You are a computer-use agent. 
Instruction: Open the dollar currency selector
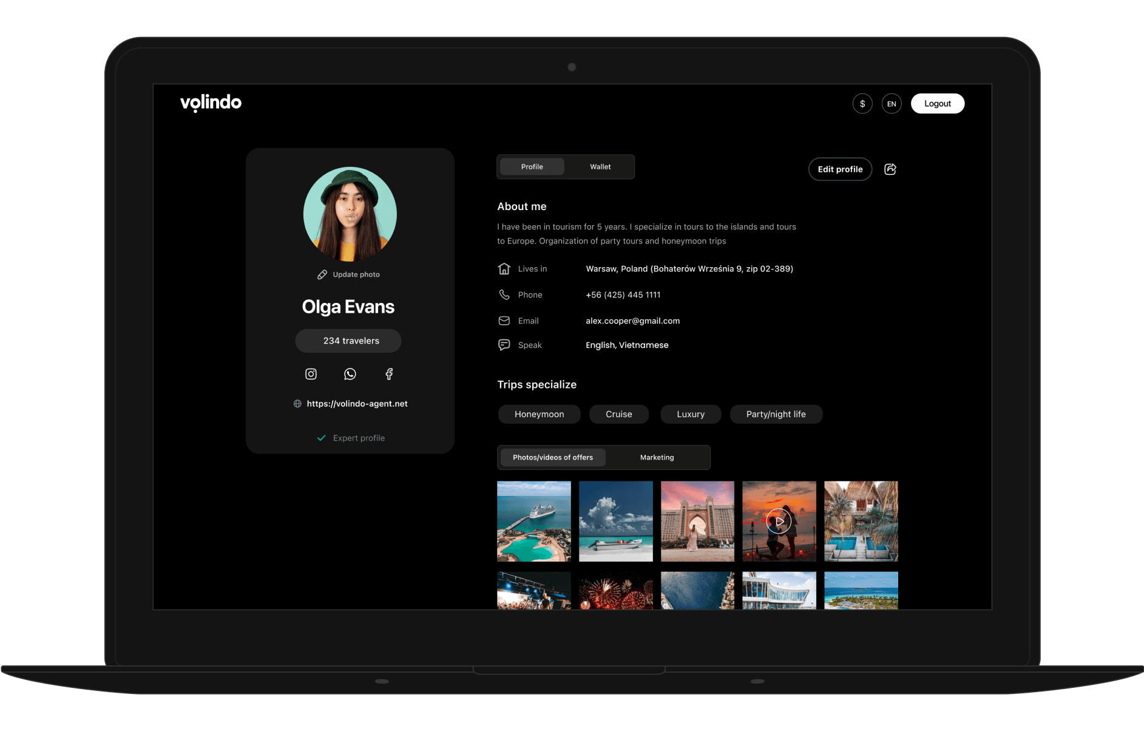[x=862, y=104]
